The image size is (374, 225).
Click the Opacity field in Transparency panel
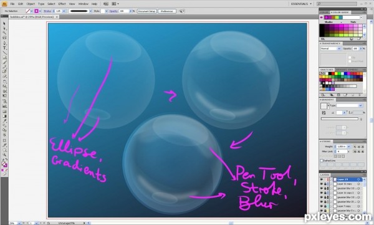[x=355, y=49]
